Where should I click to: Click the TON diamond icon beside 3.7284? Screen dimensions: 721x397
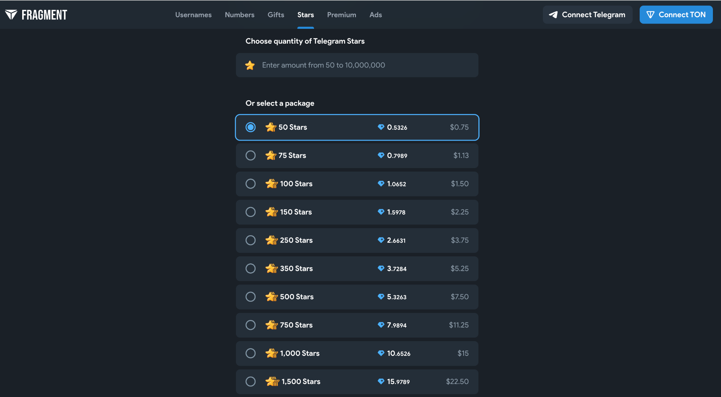381,268
